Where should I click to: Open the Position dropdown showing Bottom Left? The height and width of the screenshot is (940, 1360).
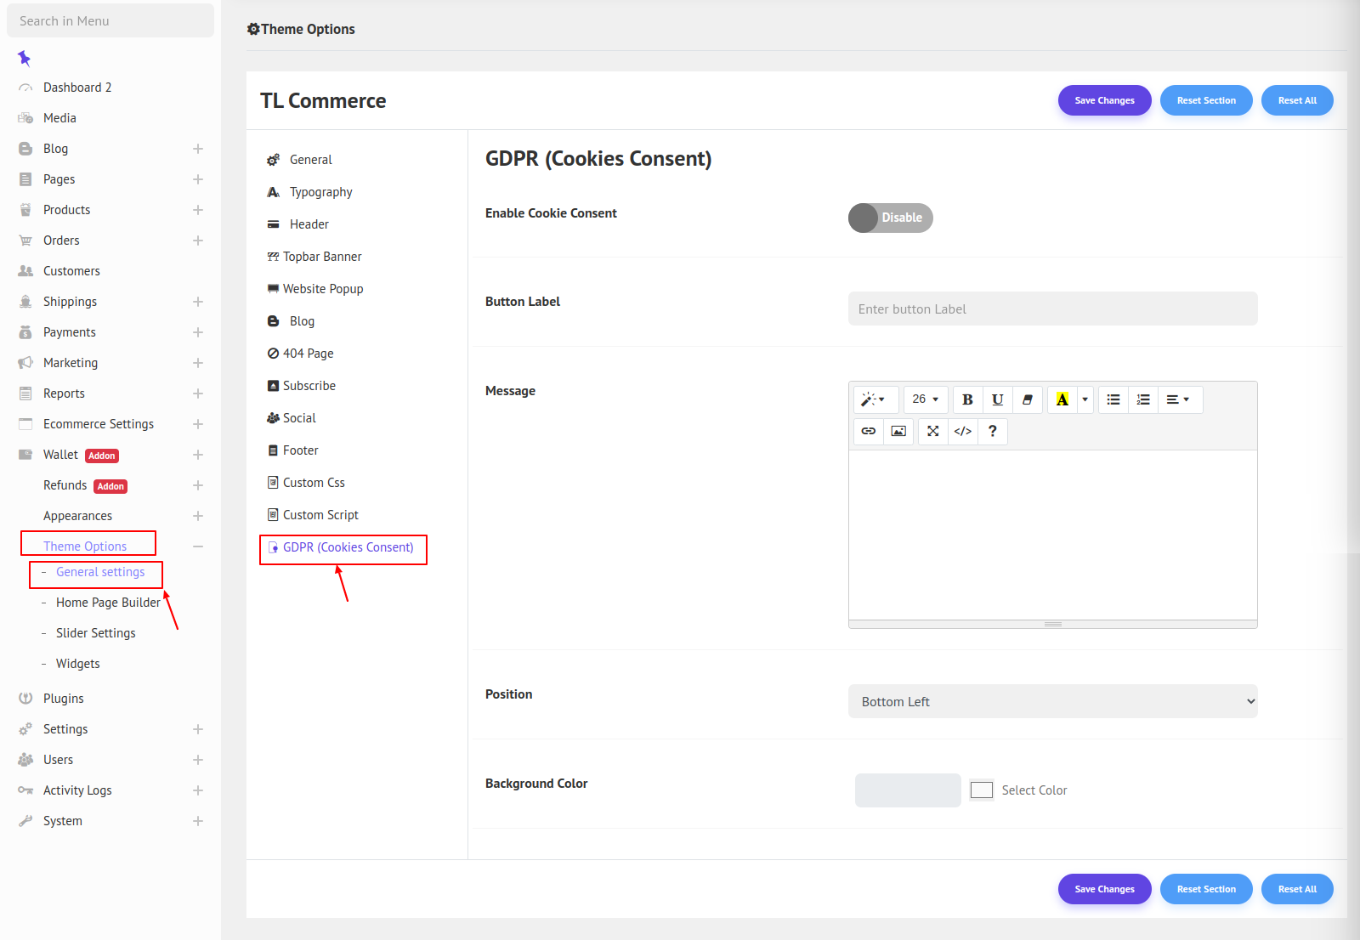1052,701
